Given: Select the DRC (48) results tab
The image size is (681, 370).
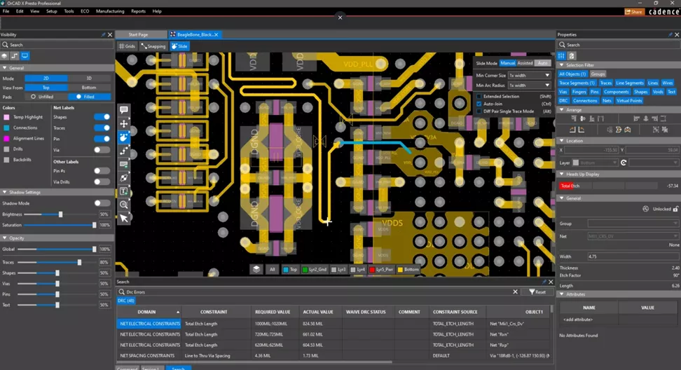Looking at the screenshot, I should click(126, 301).
